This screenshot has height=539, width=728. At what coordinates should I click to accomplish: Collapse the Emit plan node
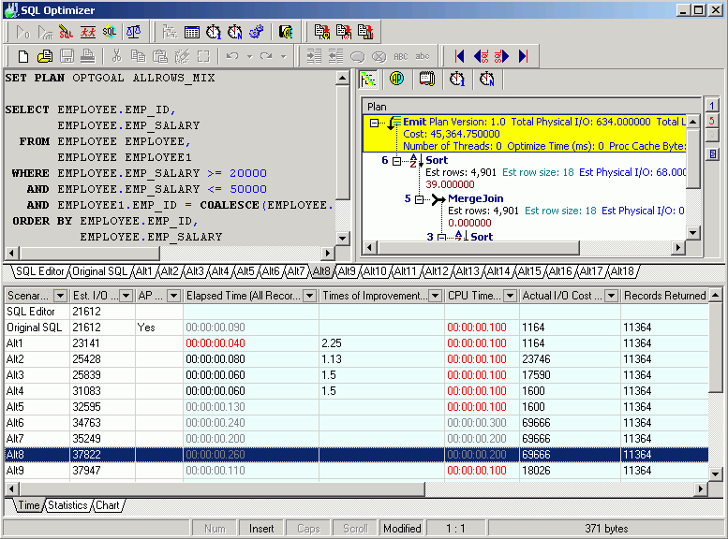pos(375,123)
